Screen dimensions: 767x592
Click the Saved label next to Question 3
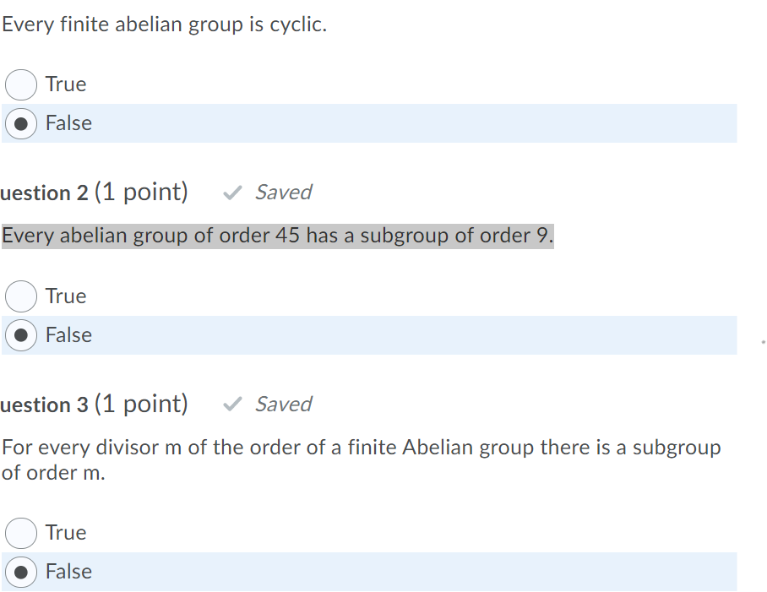tap(283, 404)
